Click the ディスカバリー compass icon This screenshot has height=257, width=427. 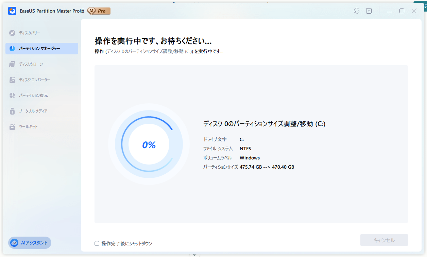tap(12, 33)
